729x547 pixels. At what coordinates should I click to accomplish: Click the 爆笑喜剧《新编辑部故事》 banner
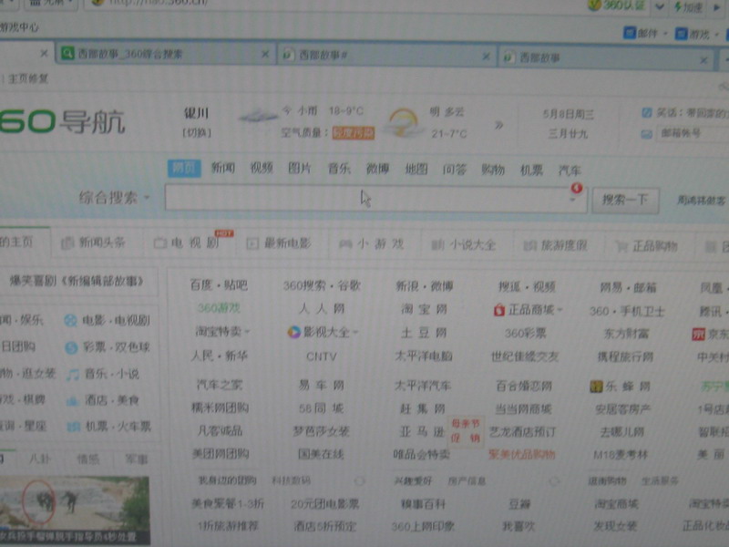[77, 281]
